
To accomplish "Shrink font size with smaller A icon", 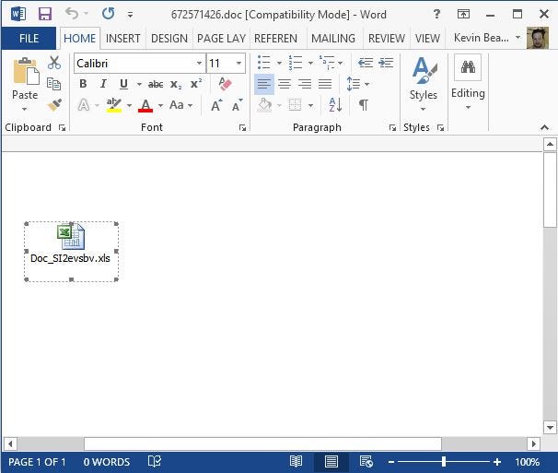I will point(237,105).
